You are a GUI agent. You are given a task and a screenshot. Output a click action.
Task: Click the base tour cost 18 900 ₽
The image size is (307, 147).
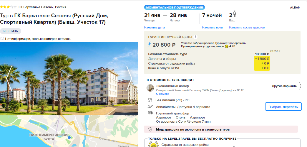262,54
